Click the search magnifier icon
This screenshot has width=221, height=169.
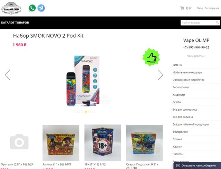point(217,22)
